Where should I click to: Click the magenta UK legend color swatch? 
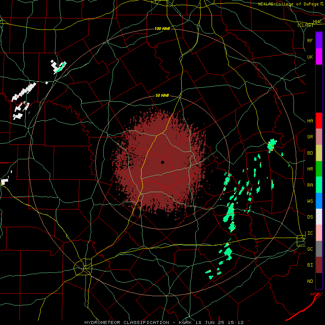click(319, 57)
